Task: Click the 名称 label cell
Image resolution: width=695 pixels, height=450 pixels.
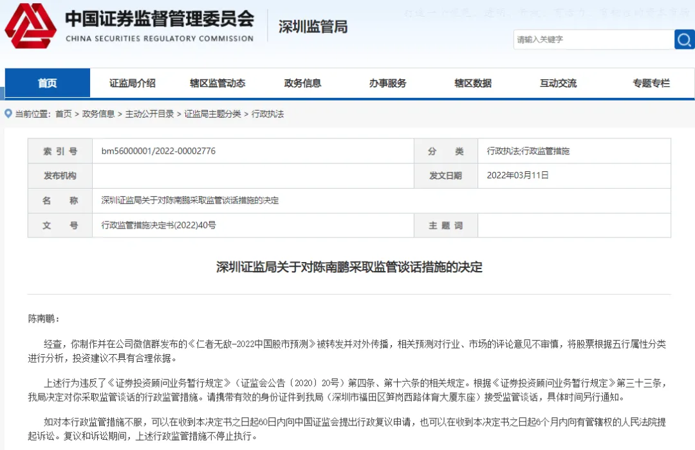Action: tap(60, 201)
